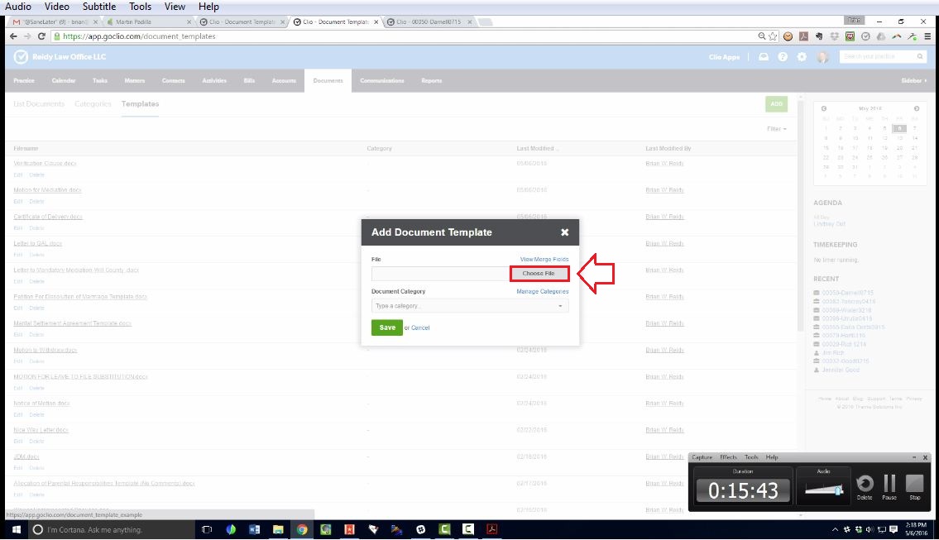Open recent matter 00050-Darnell0715 in sidebar
939x540 pixels.
[x=847, y=293]
